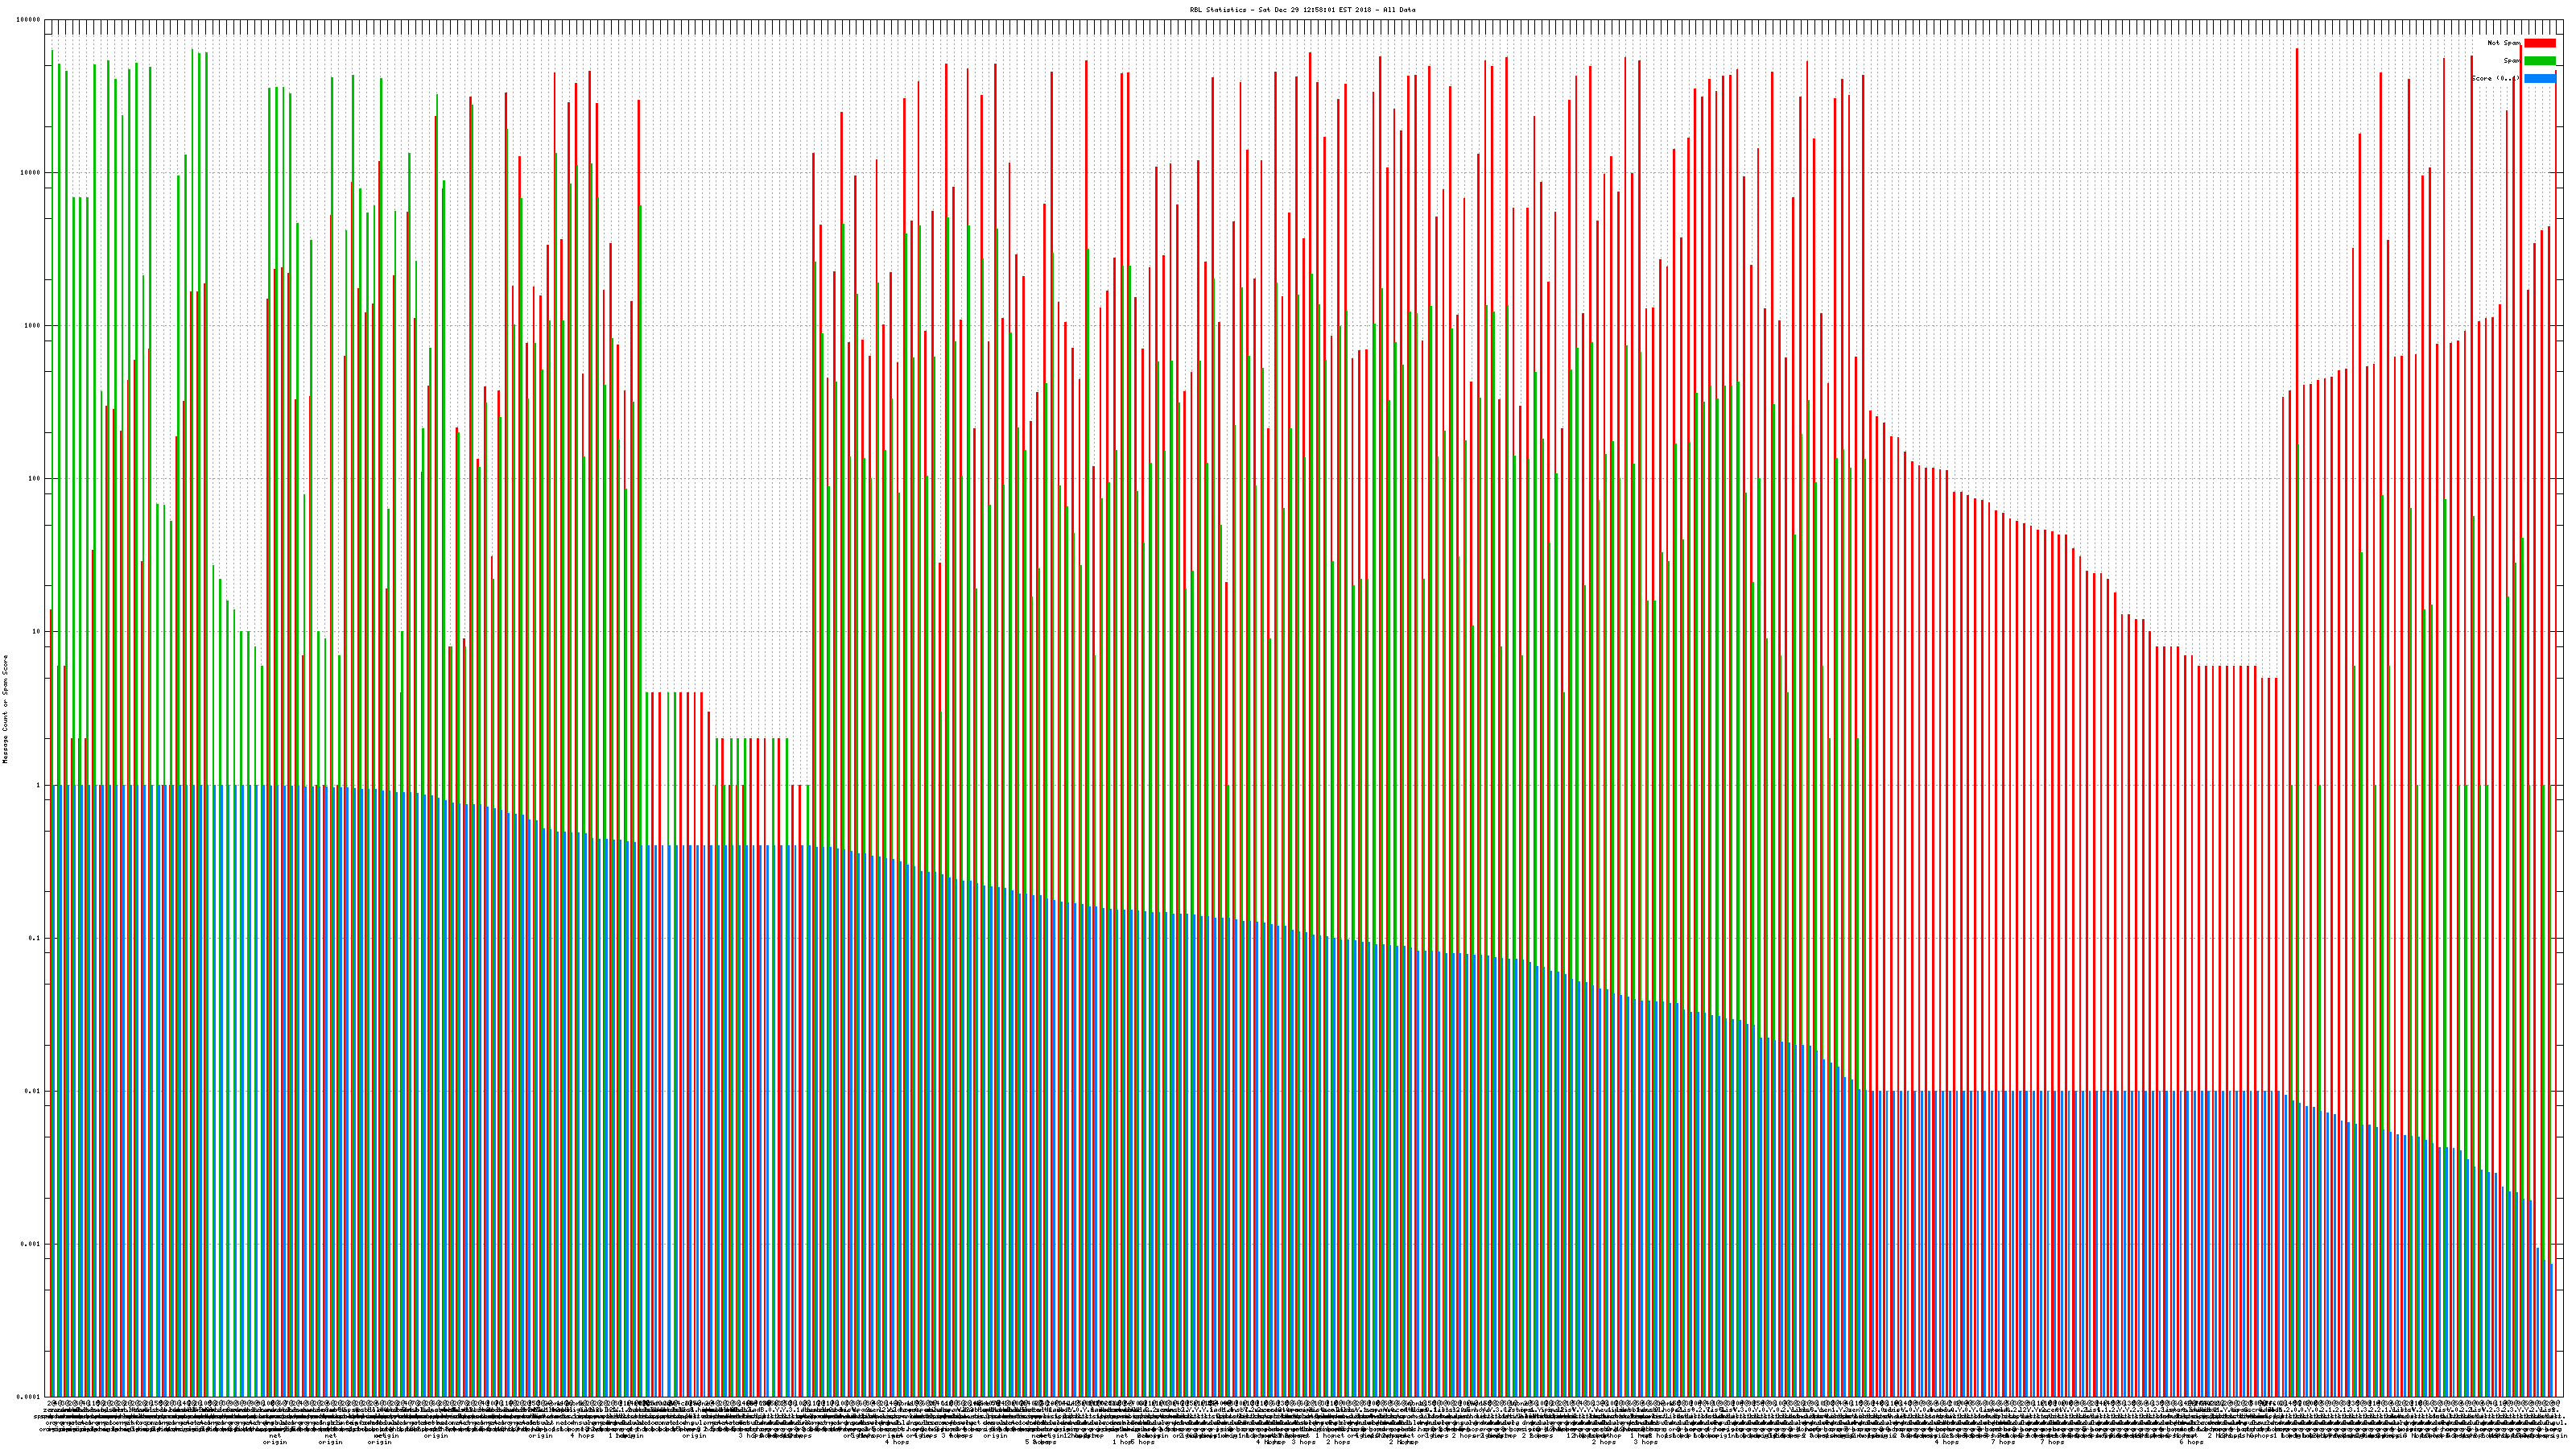2576x1449 pixels.
Task: Click the red Not Spam legend swatch
Action: click(2539, 43)
